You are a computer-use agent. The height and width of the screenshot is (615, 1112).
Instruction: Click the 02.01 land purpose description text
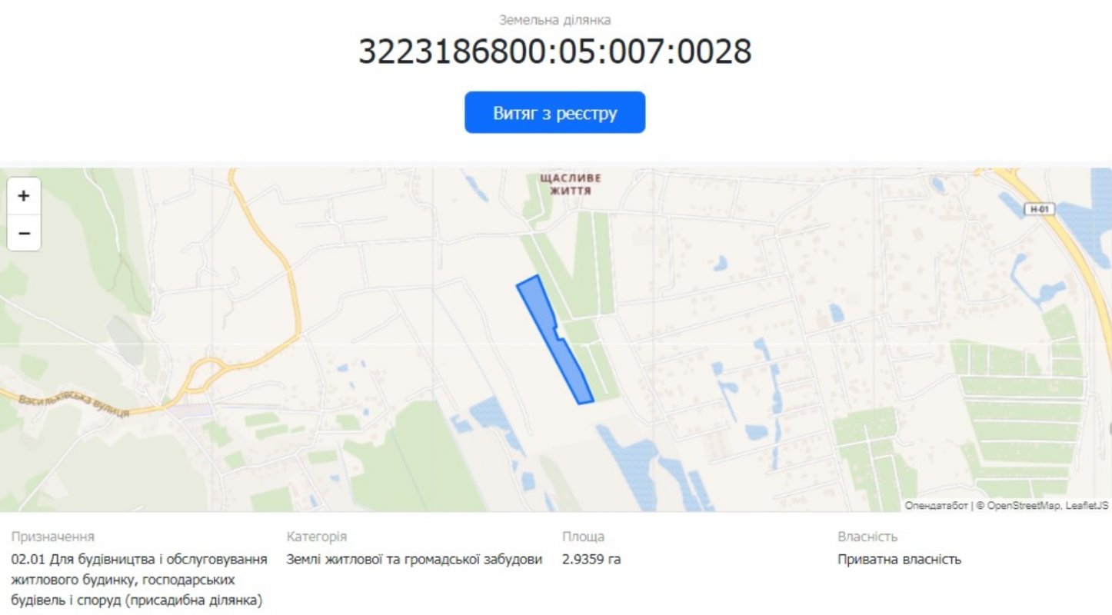coord(139,580)
